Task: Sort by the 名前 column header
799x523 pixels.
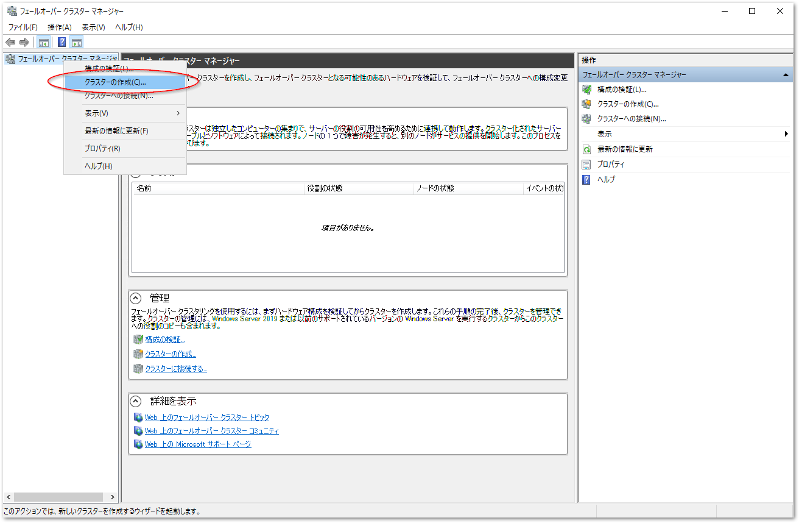Action: pyautogui.click(x=219, y=188)
